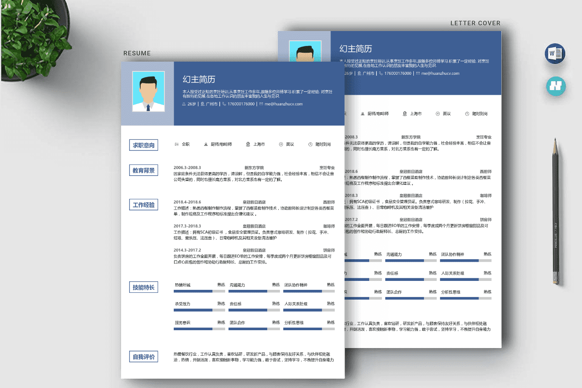Click the 西厨师 job title on front resume
The height and width of the screenshot is (388, 582).
click(x=329, y=202)
